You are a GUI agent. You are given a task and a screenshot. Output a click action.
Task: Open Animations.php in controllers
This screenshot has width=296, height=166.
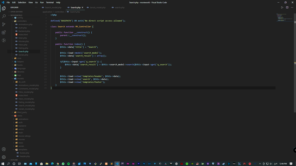pyautogui.click(x=25, y=24)
